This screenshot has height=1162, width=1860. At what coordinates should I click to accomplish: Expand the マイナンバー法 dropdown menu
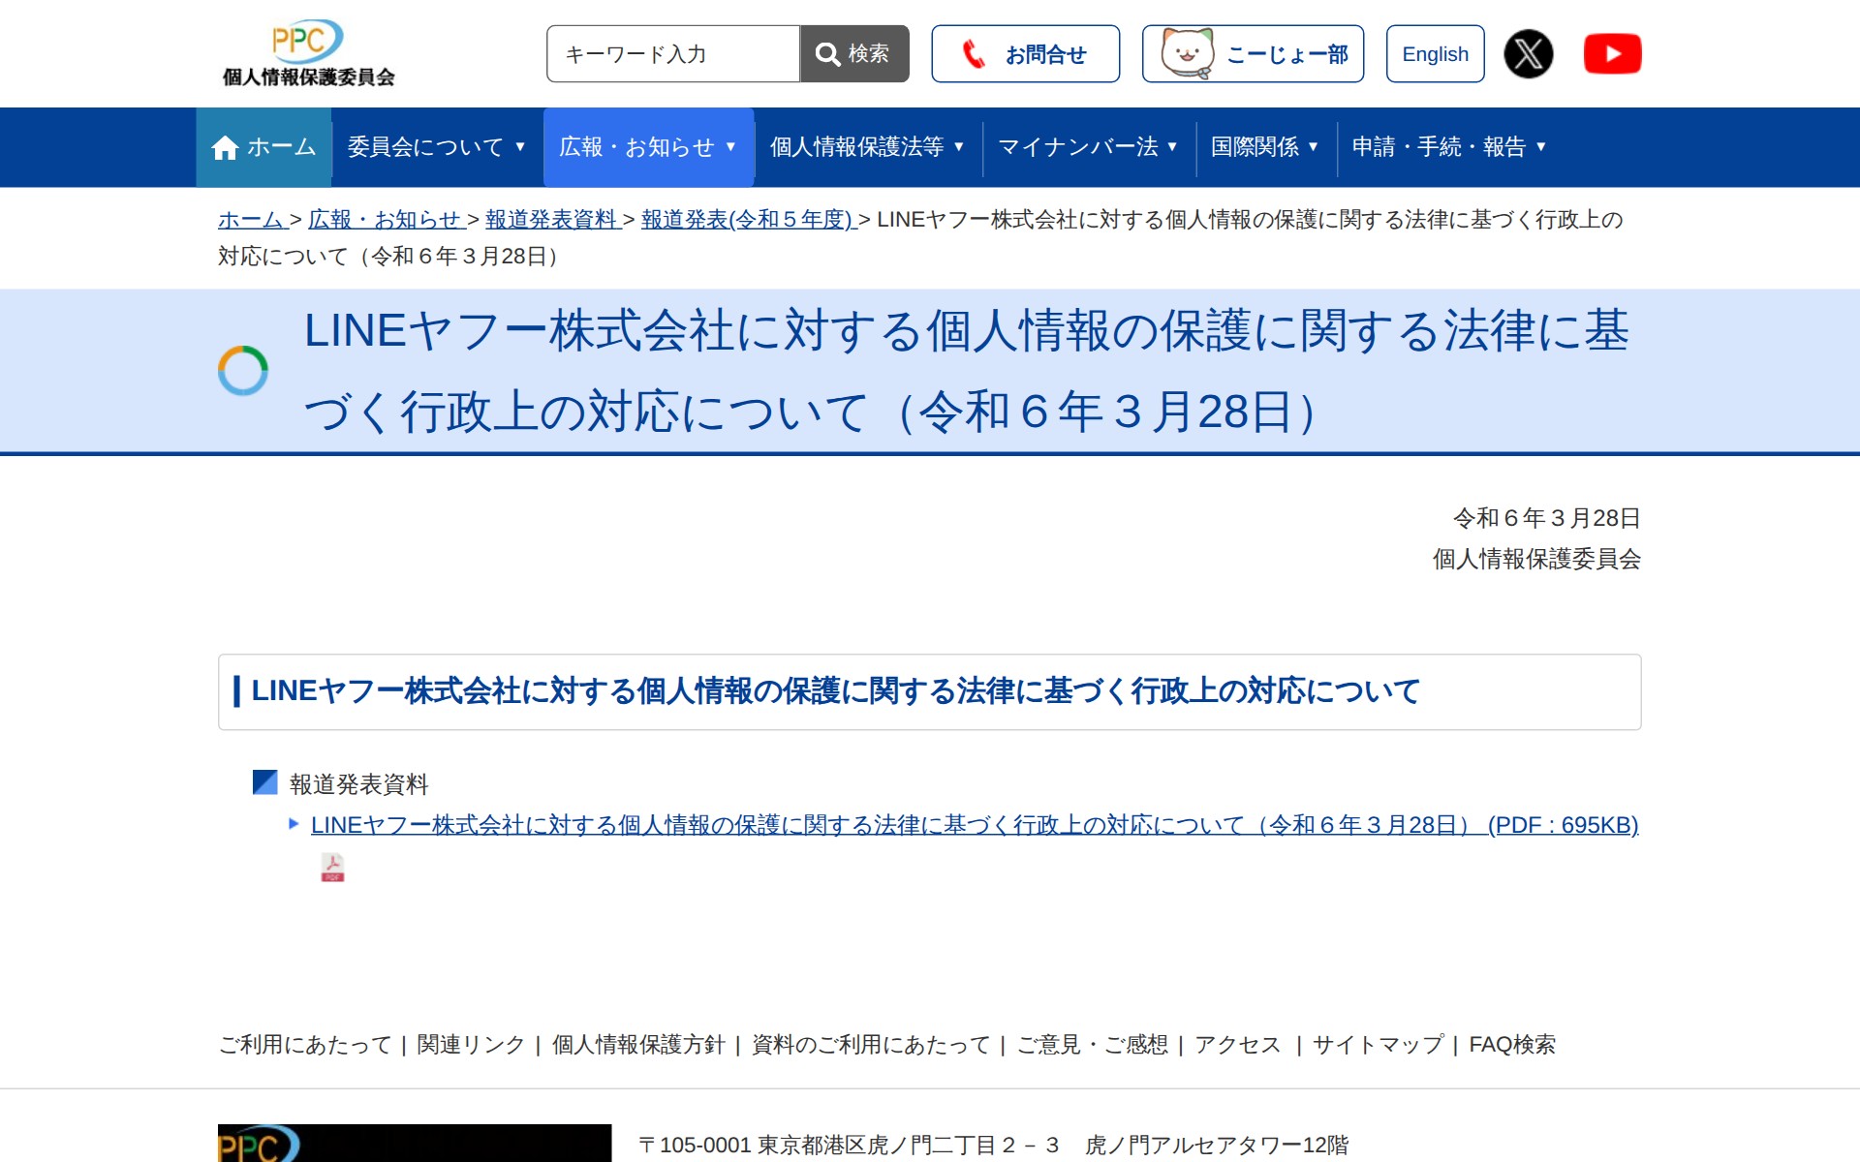click(x=1088, y=147)
